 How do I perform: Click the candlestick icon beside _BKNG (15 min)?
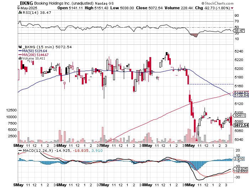[20, 47]
